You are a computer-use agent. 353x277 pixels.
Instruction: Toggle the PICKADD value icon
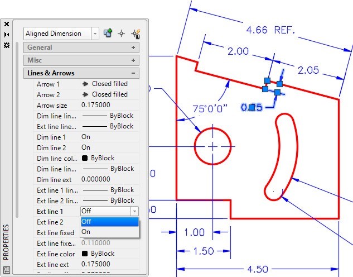click(x=135, y=34)
